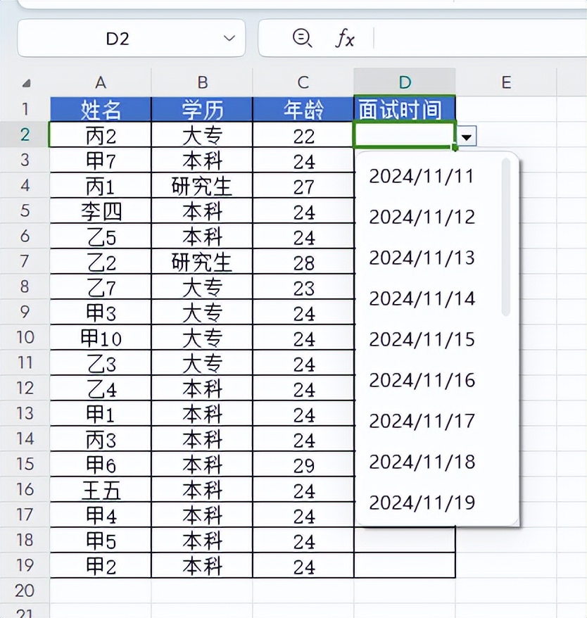Select column E header
The height and width of the screenshot is (618, 587).
click(x=506, y=82)
